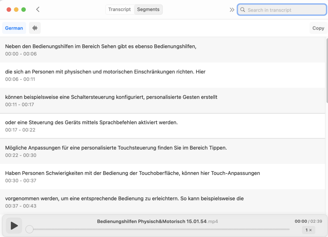
Task: Toggle the audio waveform view
Action: click(x=35, y=28)
